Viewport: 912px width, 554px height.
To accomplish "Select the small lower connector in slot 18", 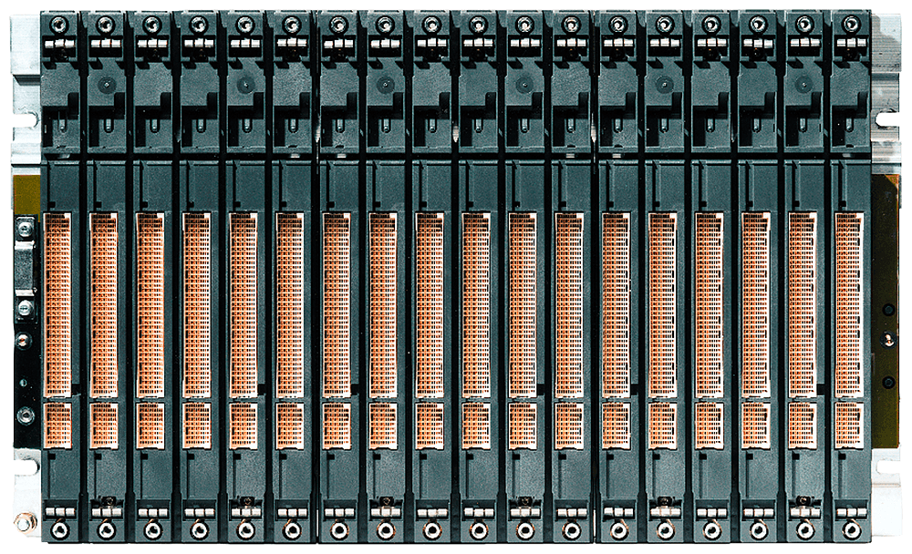I will [848, 426].
